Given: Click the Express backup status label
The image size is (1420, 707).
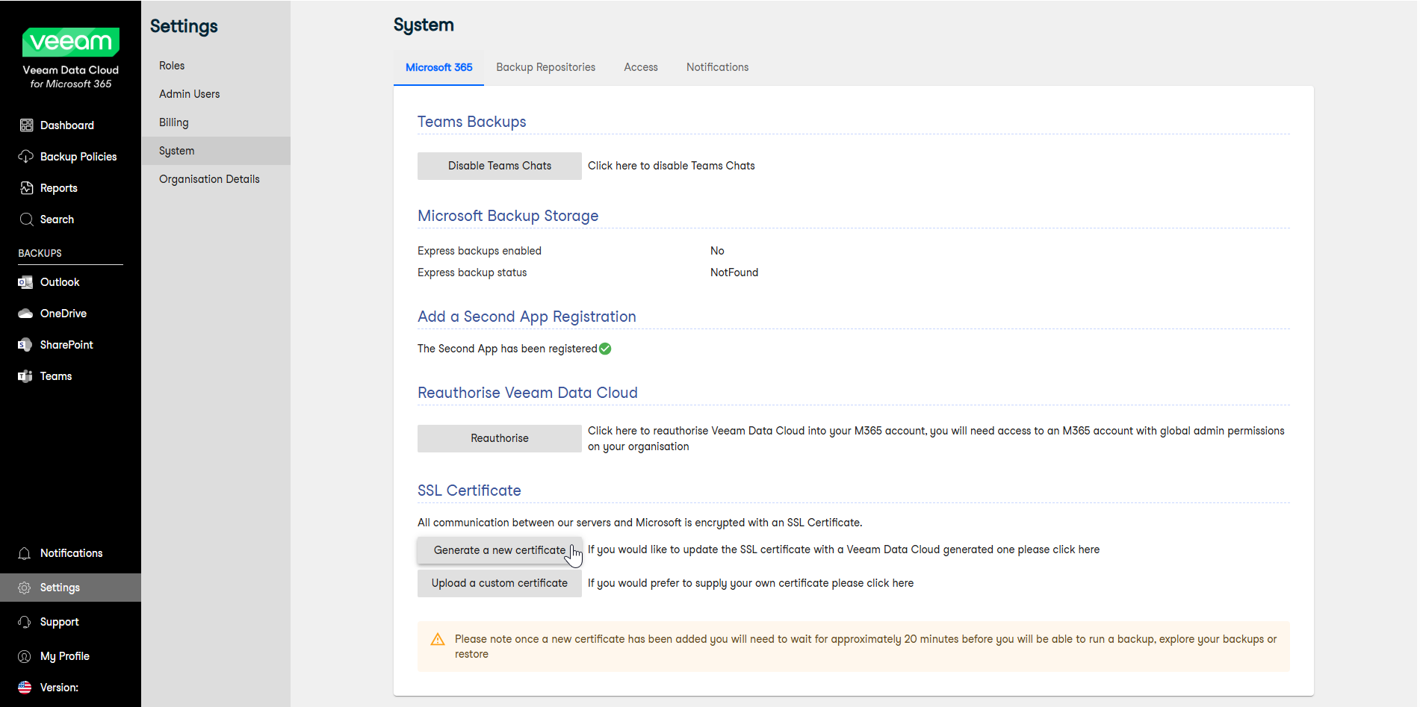Looking at the screenshot, I should (x=472, y=272).
